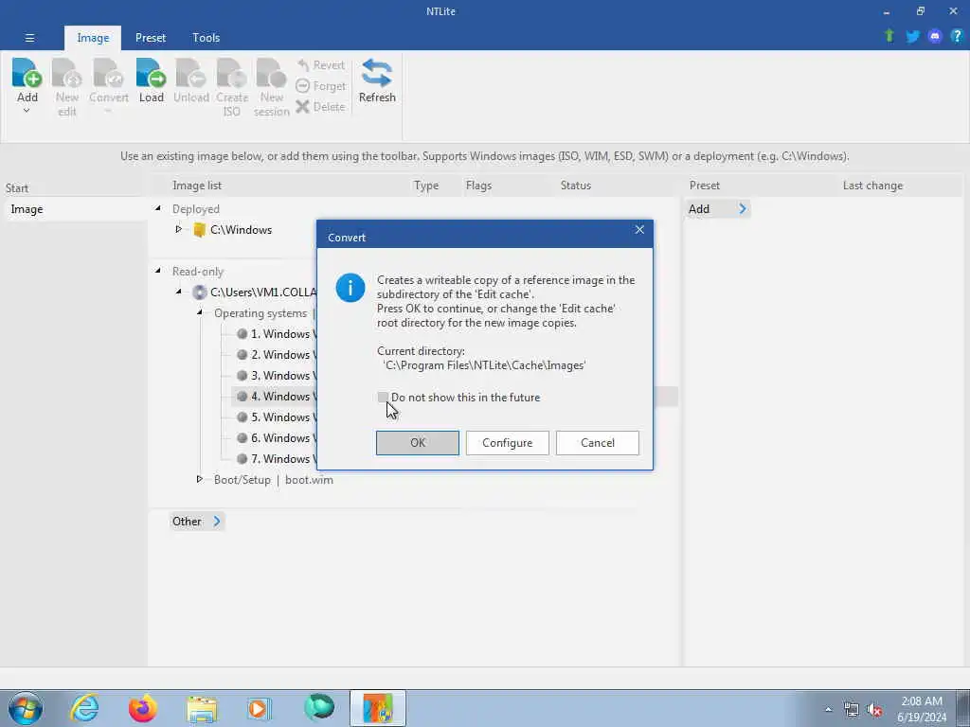970x727 pixels.
Task: Collapse the Operating systems node
Action: (199, 312)
